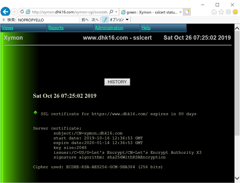Select the Xymon sslcert status tab
This screenshot has width=240, height=183.
(x=151, y=12)
